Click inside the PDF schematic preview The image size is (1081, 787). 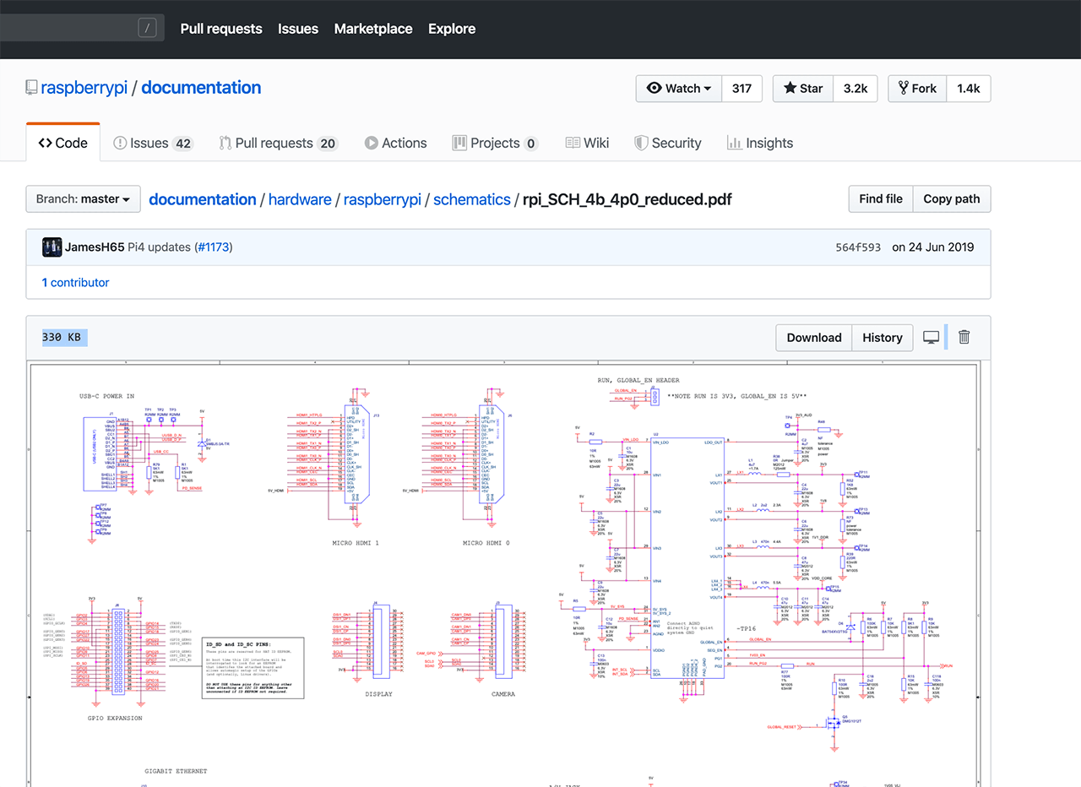(507, 574)
